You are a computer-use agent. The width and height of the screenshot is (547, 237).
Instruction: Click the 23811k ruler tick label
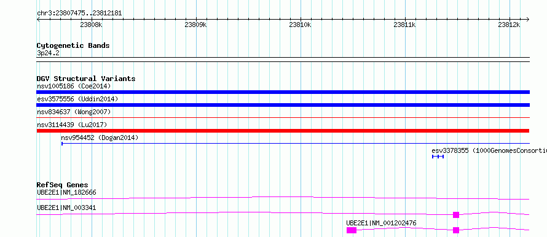click(x=404, y=25)
